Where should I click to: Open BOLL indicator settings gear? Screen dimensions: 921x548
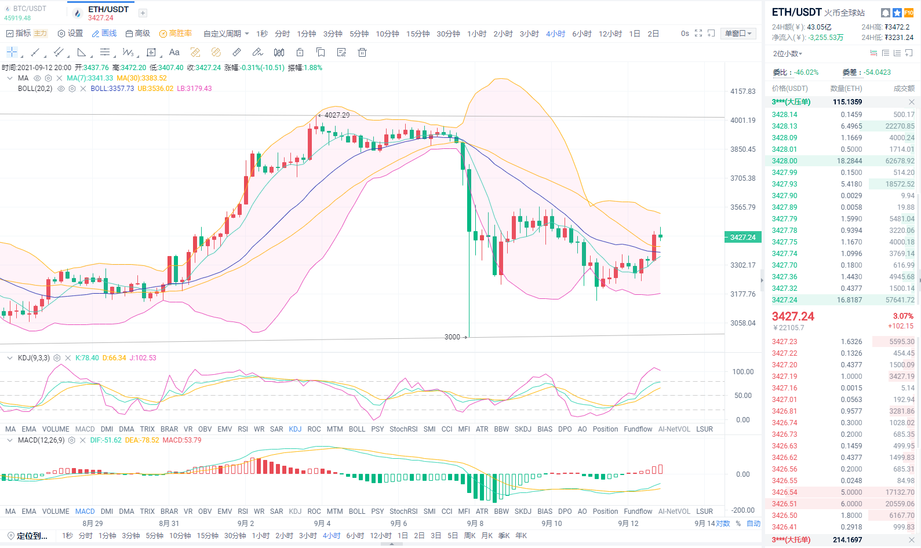72,89
